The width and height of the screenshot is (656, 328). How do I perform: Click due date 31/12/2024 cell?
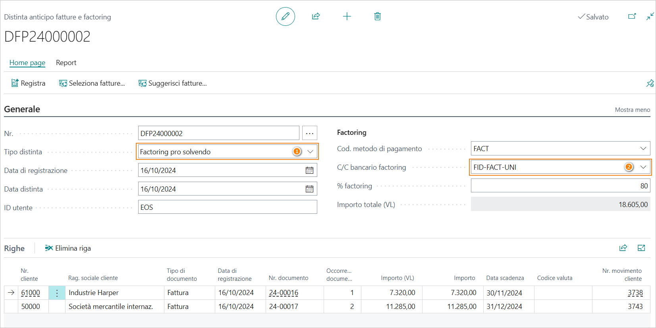click(x=509, y=307)
